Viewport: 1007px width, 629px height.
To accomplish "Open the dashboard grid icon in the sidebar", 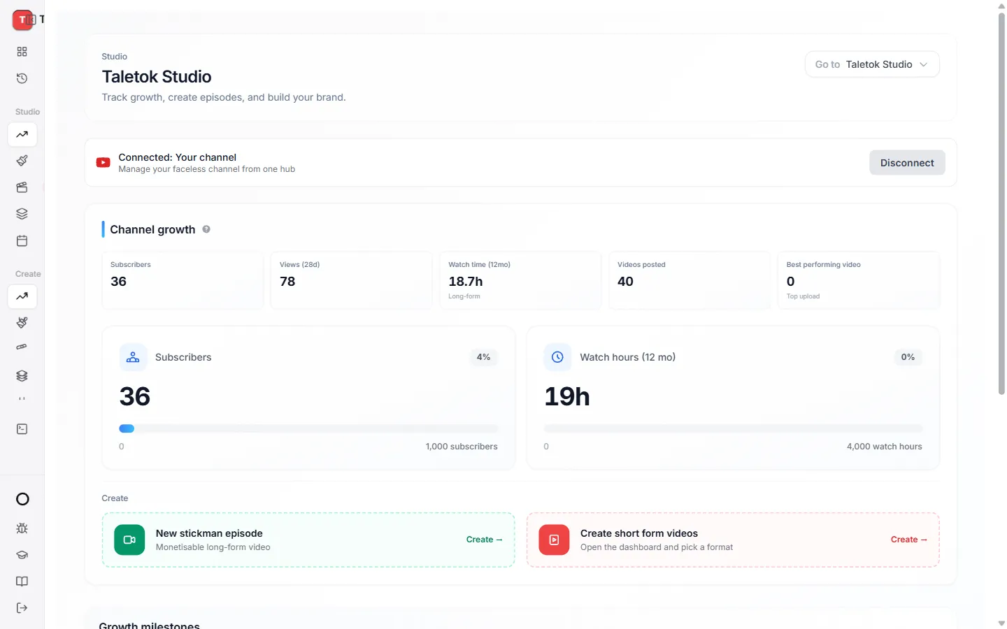I will point(22,52).
